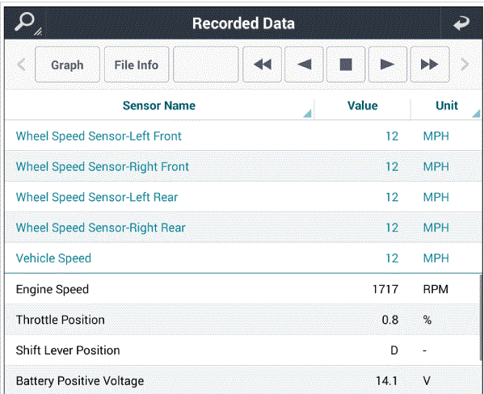Click the fast-forward double-arrow button
This screenshot has width=484, height=394.
point(430,65)
